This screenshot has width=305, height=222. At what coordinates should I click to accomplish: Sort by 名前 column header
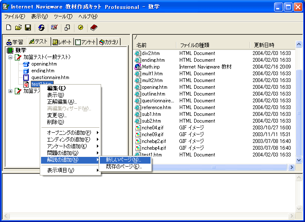coord(155,45)
